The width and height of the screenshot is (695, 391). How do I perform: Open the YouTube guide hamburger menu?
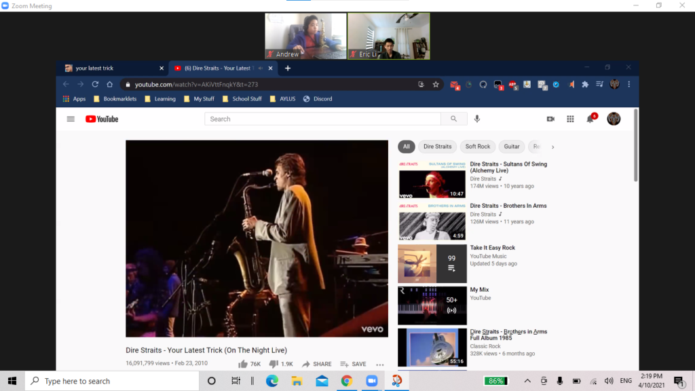tap(71, 119)
